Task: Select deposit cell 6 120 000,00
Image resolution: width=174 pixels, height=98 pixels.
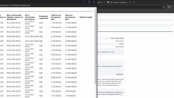Action: tap(56, 36)
